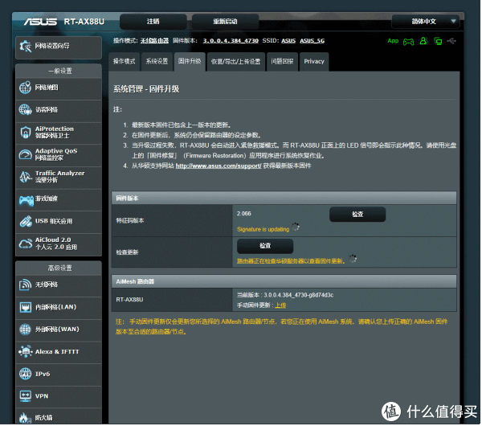Click the Firewall (防火墙) flame icon
Screen dimensions: 482x426
pyautogui.click(x=25, y=418)
